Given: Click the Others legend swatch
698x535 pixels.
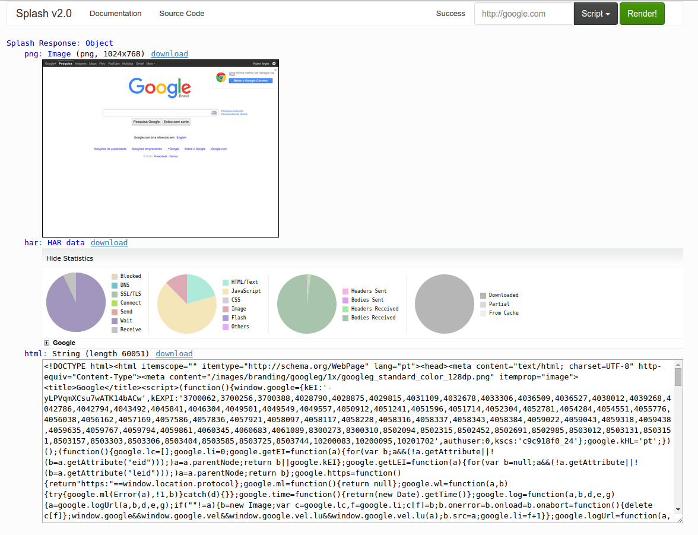Looking at the screenshot, I should [x=226, y=327].
